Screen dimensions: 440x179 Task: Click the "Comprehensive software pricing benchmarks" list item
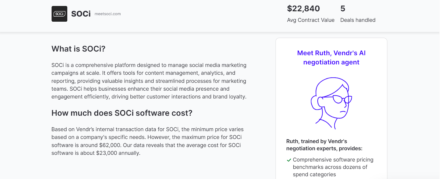point(333,167)
